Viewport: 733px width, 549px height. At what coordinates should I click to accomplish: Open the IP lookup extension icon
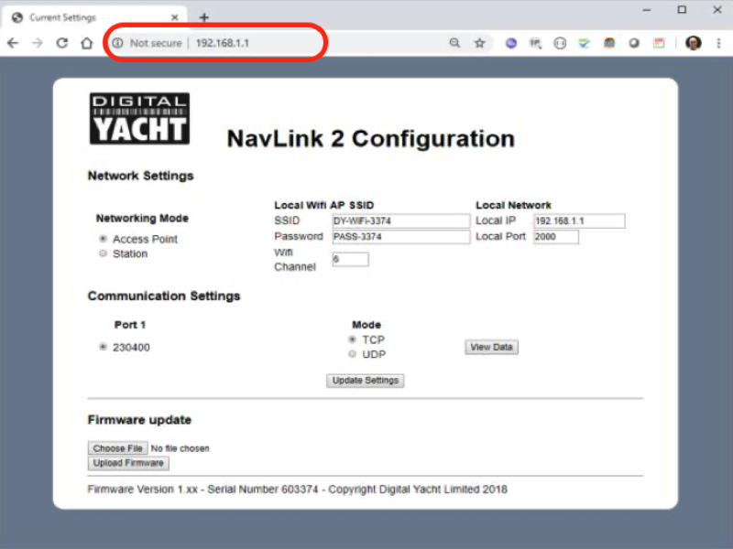(535, 43)
